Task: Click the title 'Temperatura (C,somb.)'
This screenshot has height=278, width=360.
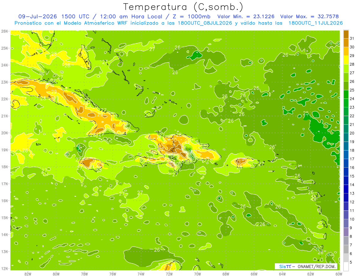Action: (183, 7)
